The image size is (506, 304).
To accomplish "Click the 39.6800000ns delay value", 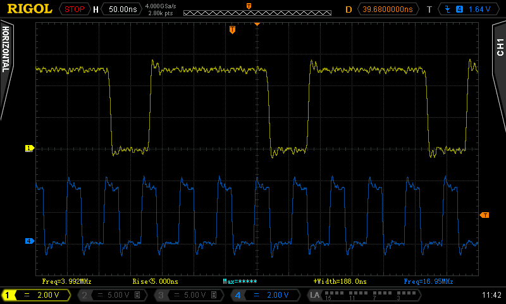I will point(388,9).
